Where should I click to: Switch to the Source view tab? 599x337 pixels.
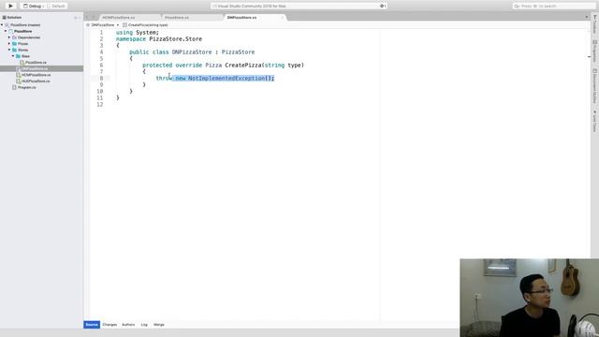pos(92,325)
